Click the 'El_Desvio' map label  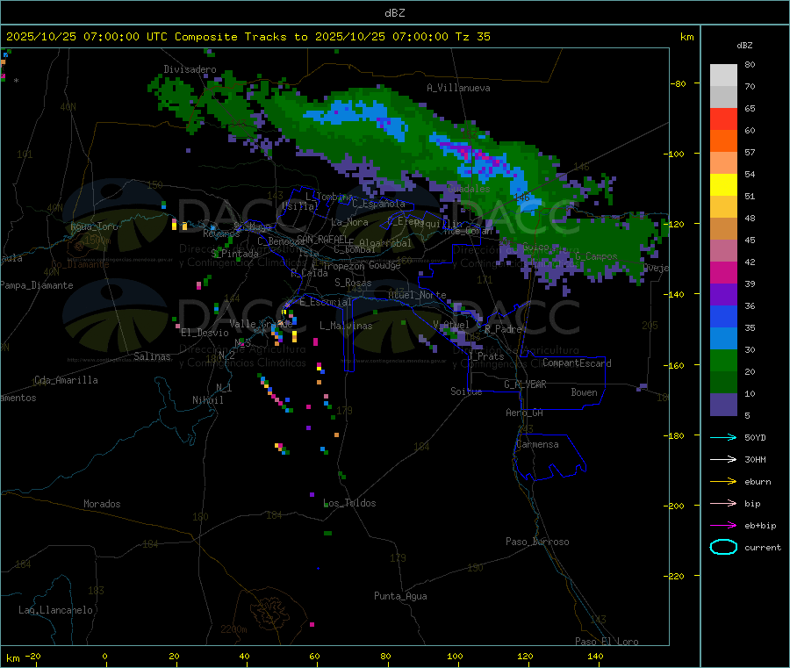(x=205, y=333)
